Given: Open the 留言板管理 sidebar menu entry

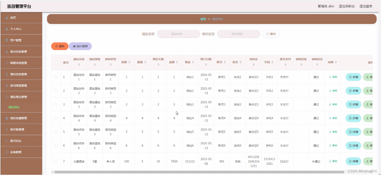Looking at the screenshot, I should pos(21,129).
